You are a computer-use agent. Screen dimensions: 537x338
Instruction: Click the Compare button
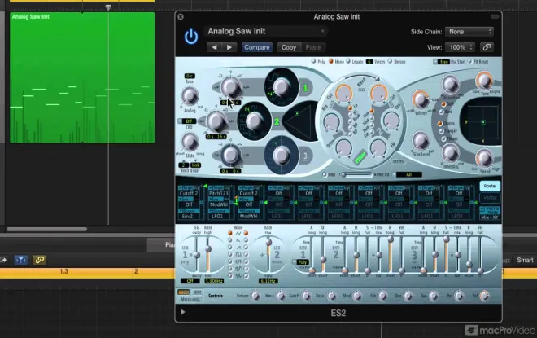pos(257,47)
